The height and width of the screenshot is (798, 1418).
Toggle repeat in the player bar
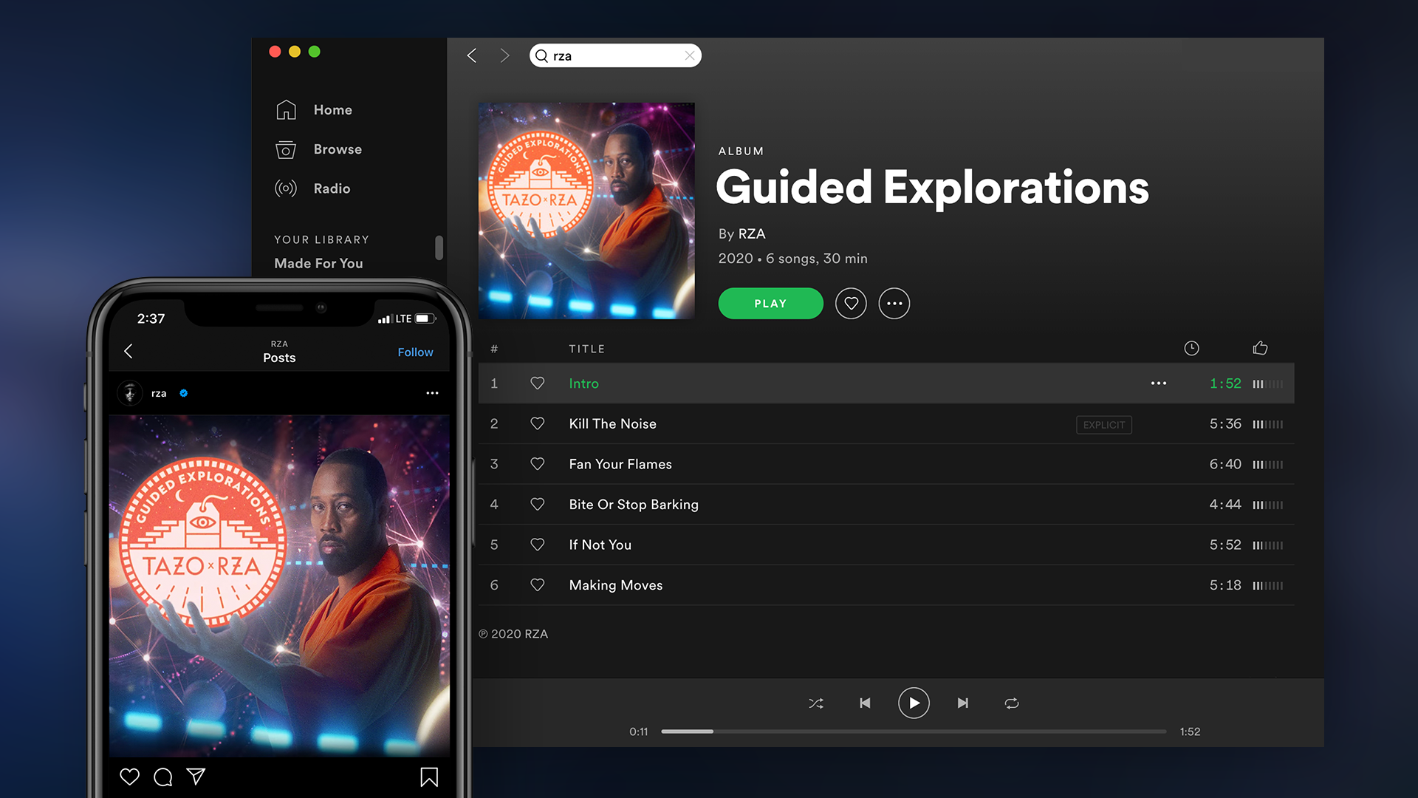[1012, 703]
